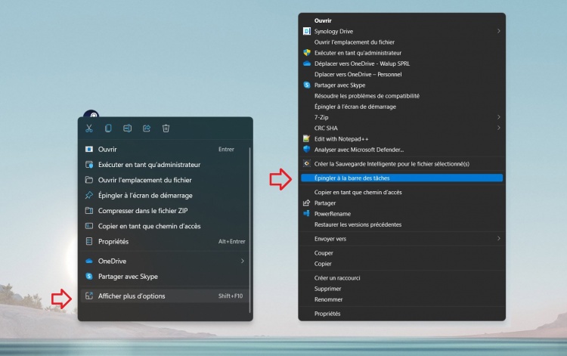Viewport: 567px width, 356px height.
Task: Expand the Synology Drive submenu arrow
Action: click(499, 32)
